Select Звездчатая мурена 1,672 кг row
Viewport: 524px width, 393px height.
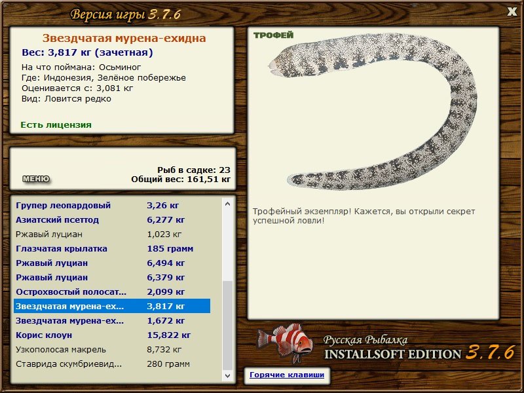[x=112, y=320]
